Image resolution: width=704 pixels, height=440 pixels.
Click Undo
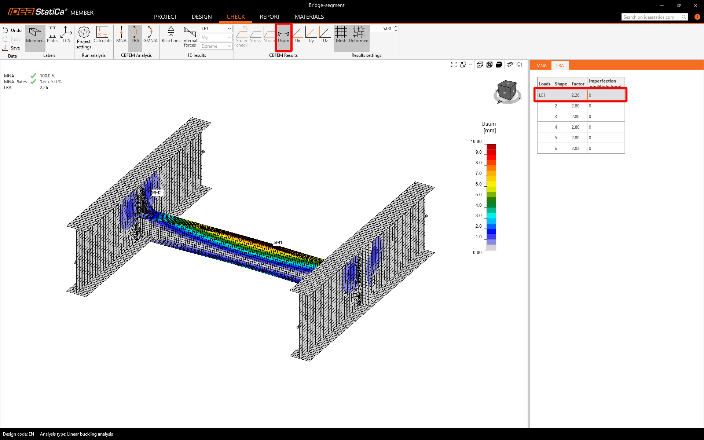click(12, 30)
